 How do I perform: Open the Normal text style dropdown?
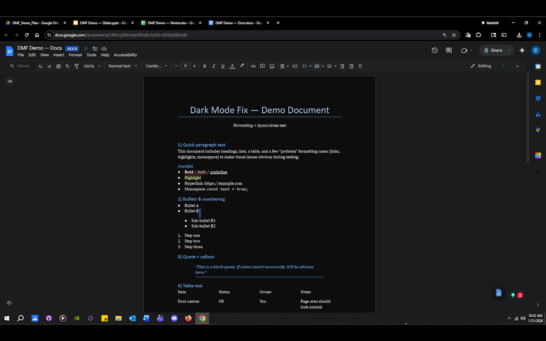point(123,66)
